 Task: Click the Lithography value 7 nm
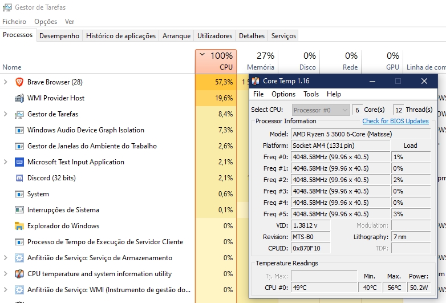coord(411,237)
